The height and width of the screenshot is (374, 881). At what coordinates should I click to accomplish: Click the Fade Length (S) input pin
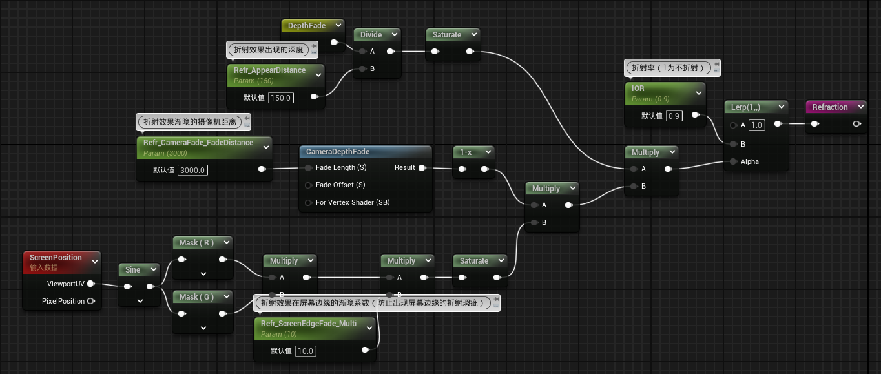click(308, 168)
